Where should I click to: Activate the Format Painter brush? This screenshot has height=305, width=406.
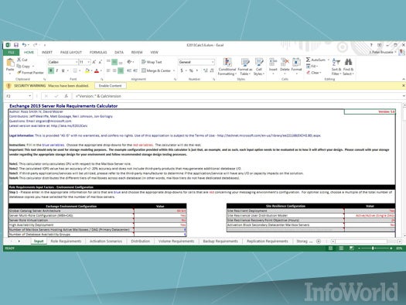pyautogui.click(x=19, y=73)
